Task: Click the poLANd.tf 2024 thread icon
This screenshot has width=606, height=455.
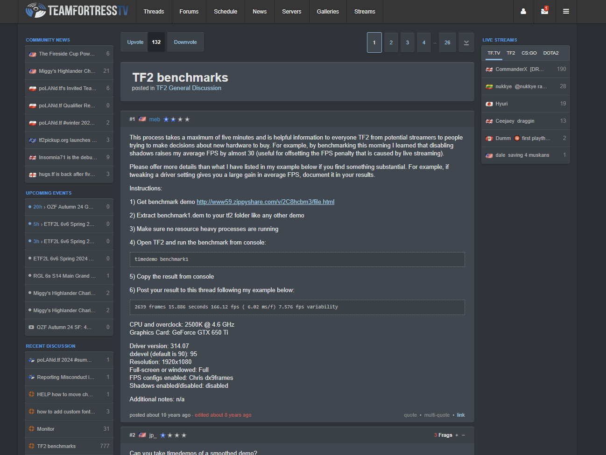Action: (32, 360)
